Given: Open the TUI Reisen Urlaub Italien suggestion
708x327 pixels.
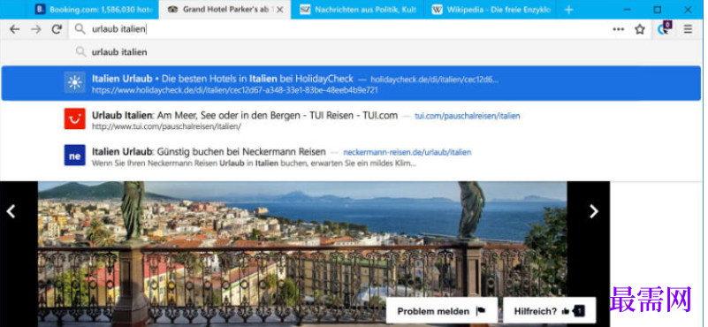Looking at the screenshot, I should coord(351,119).
